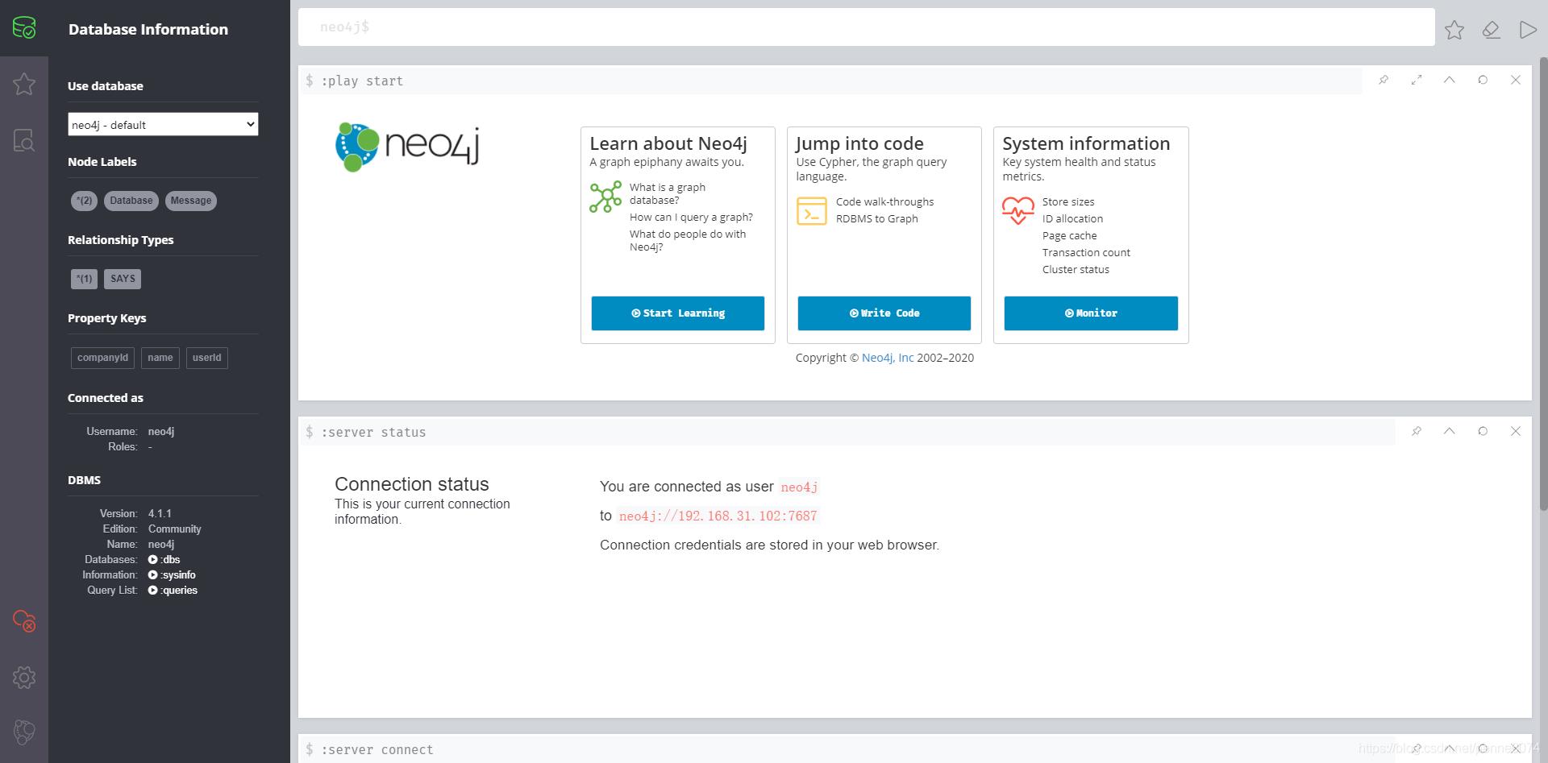Click the Monitor button
1548x763 pixels.
1091,313
